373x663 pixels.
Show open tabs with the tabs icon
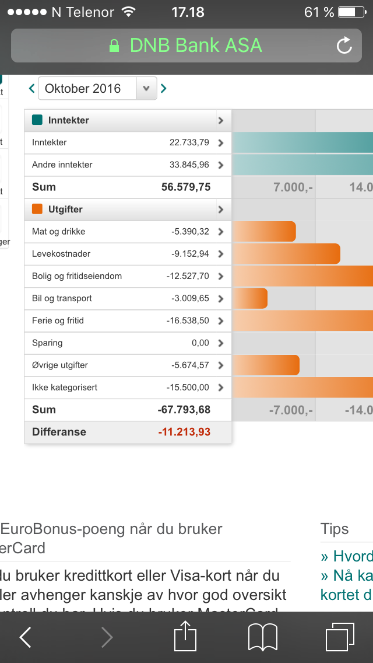(340, 637)
